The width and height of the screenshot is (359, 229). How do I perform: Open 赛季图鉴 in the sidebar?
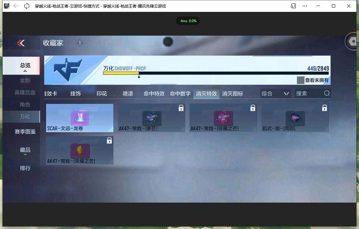click(25, 132)
